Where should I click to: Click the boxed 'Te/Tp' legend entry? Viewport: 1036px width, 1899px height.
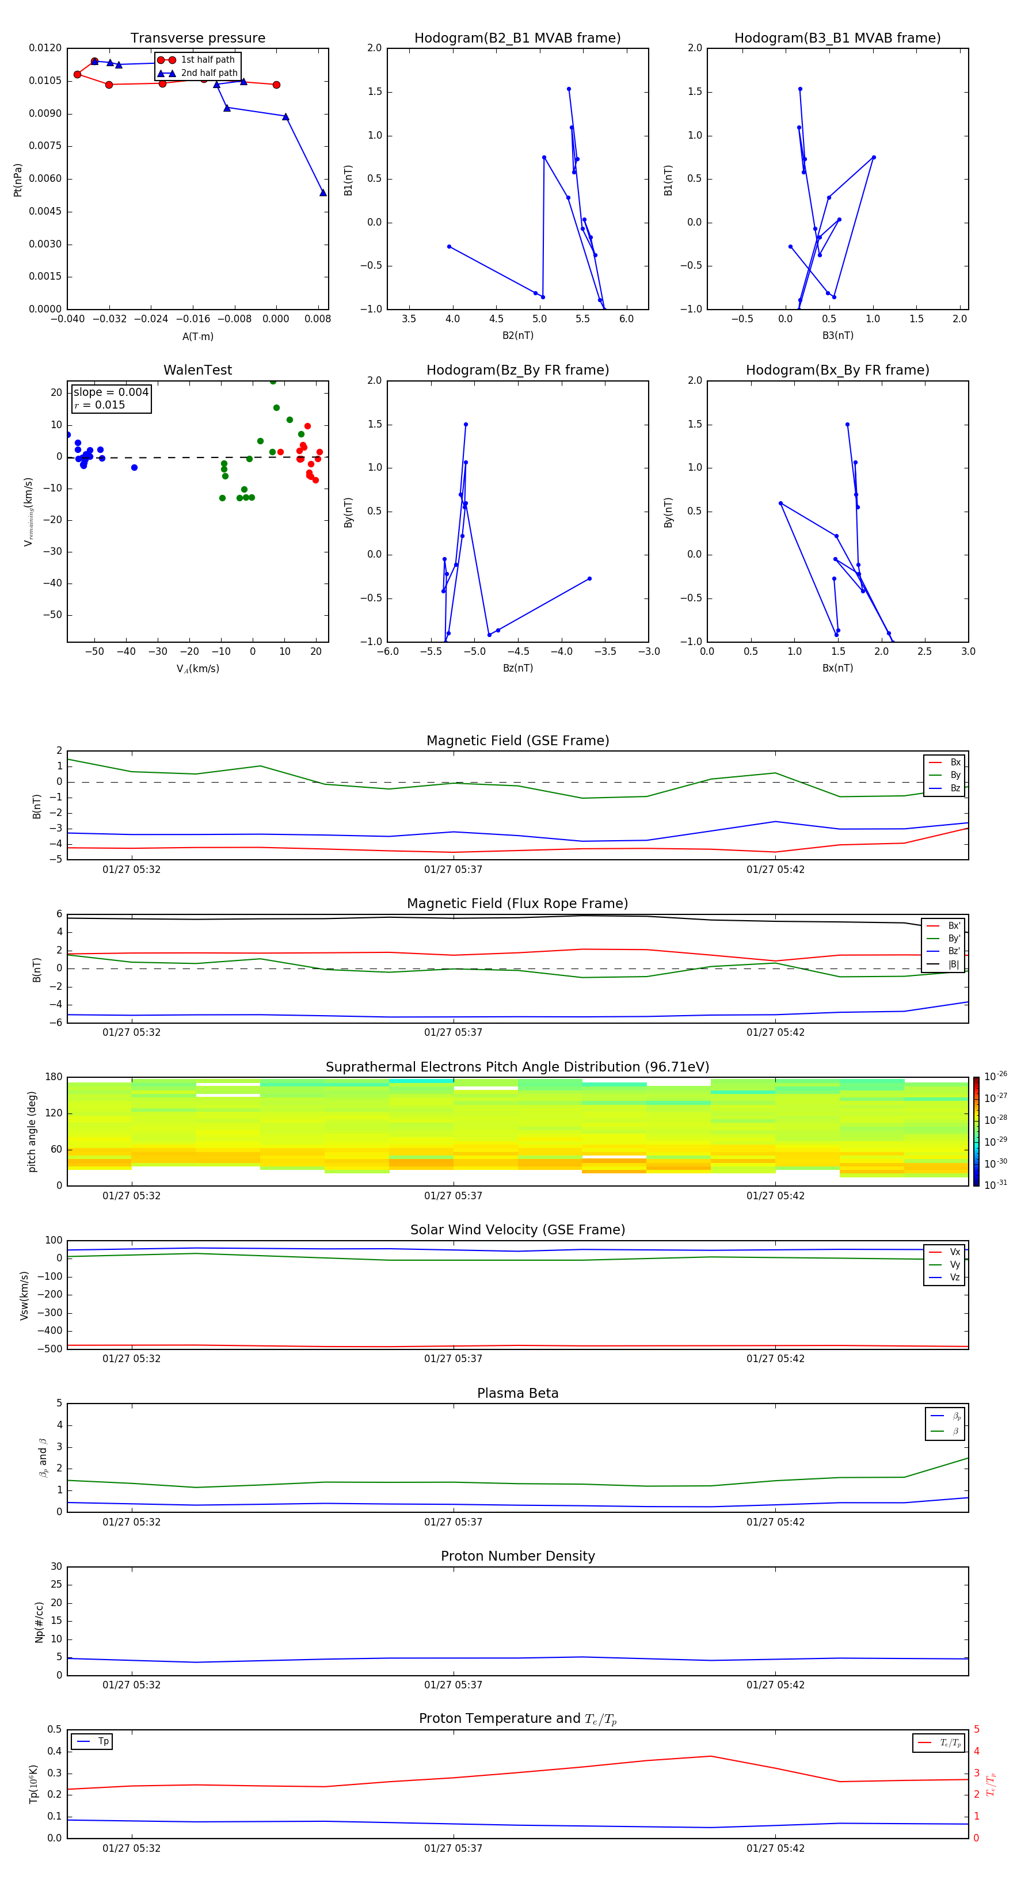click(939, 1742)
